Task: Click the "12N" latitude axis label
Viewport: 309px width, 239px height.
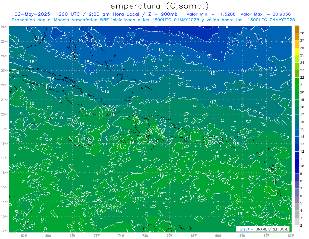Action: pos(4,231)
